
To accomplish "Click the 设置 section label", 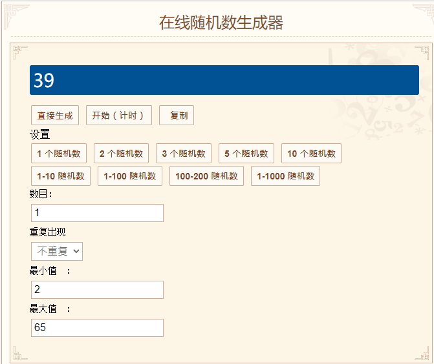I will pyautogui.click(x=39, y=134).
